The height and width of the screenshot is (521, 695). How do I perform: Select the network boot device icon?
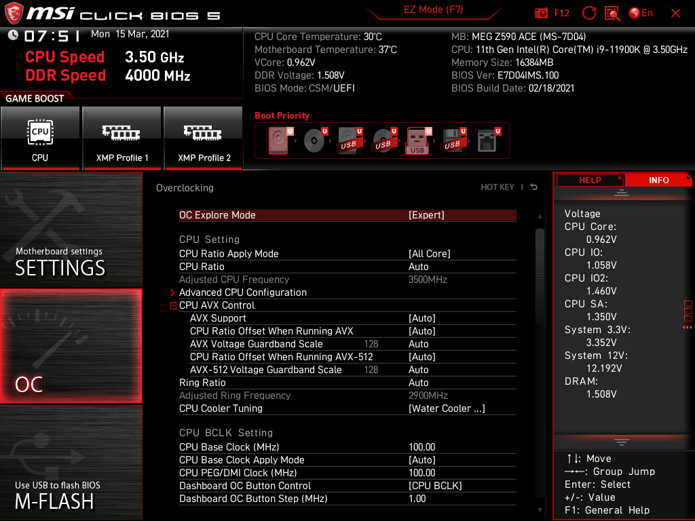488,140
